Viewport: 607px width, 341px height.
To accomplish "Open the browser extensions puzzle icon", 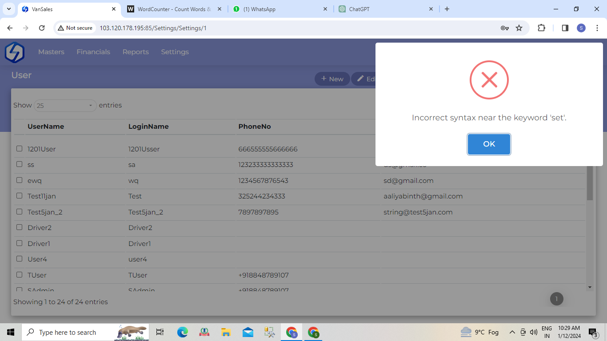I will point(541,28).
